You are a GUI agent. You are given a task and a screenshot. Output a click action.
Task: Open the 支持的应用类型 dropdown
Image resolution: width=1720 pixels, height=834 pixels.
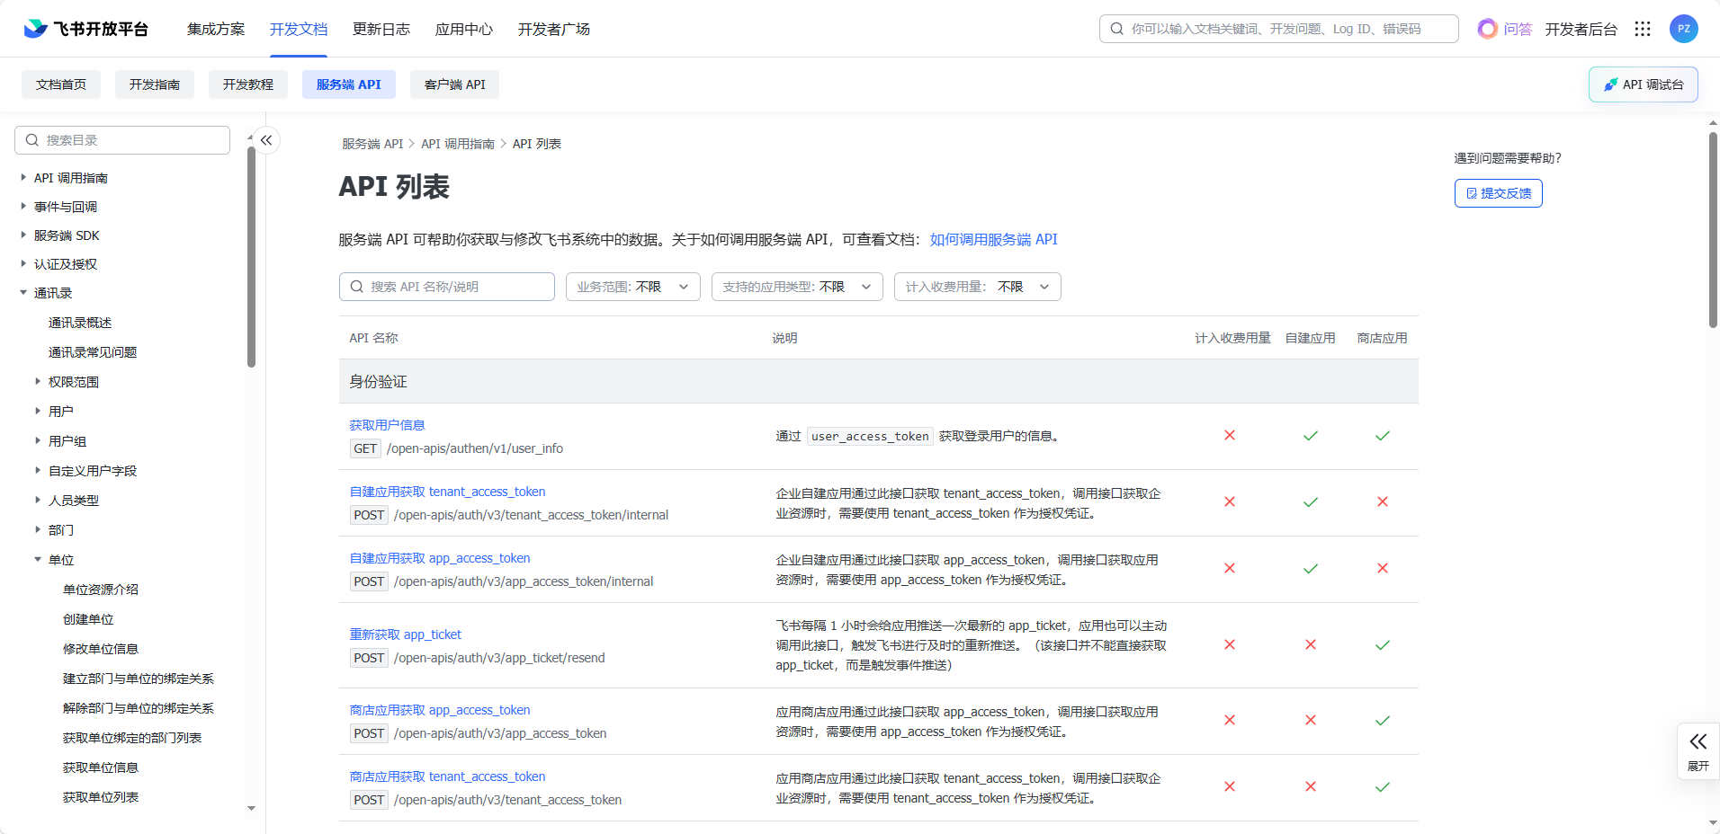tap(796, 287)
